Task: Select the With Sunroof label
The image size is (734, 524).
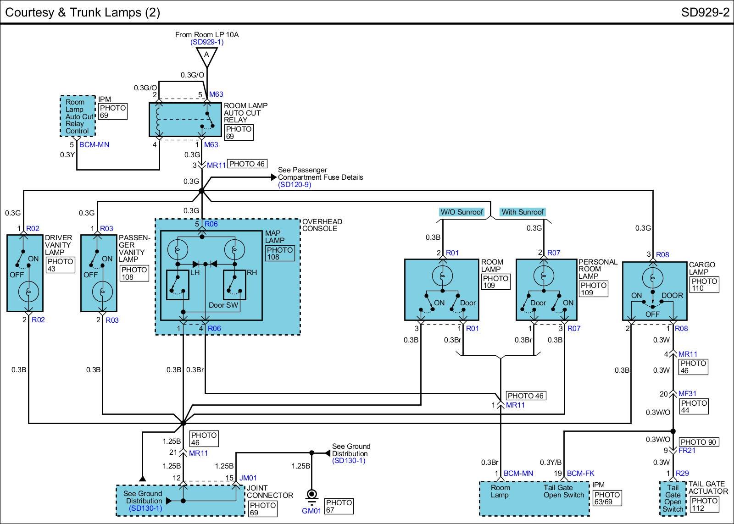Action: coord(523,212)
